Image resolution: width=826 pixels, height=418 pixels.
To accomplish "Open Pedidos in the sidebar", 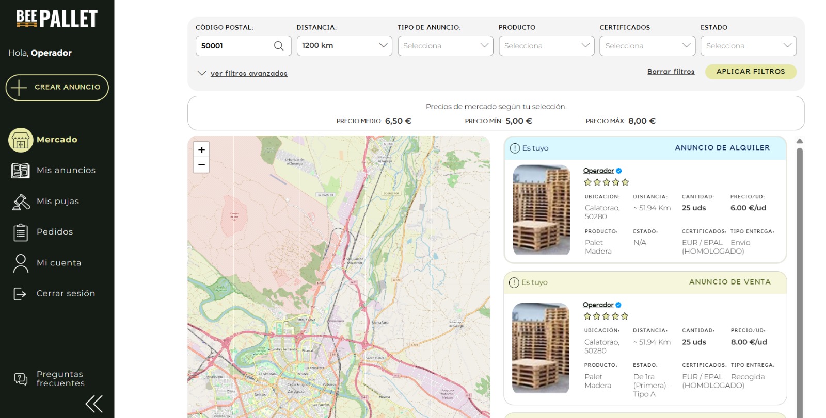I will [x=55, y=232].
